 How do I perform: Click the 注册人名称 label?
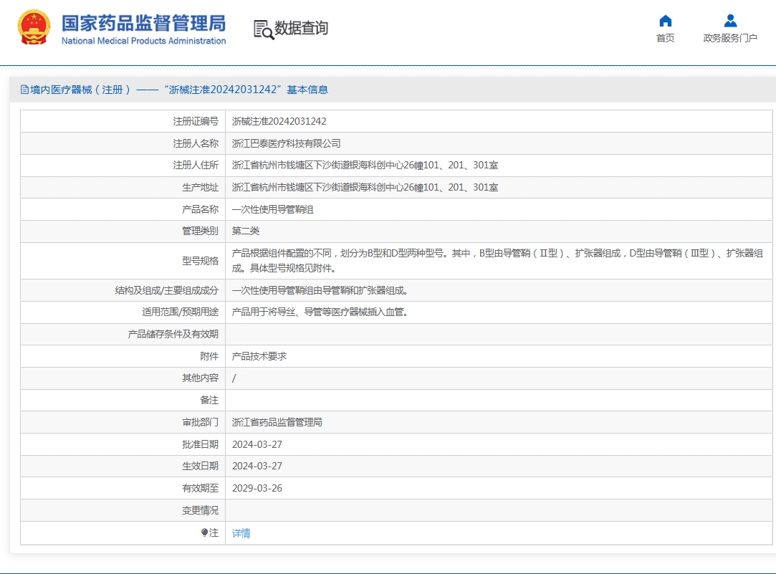pos(196,143)
